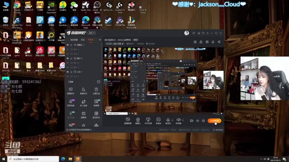Open the 视频连麦 video co-stream tool
This screenshot has height=162, width=289.
point(70,103)
